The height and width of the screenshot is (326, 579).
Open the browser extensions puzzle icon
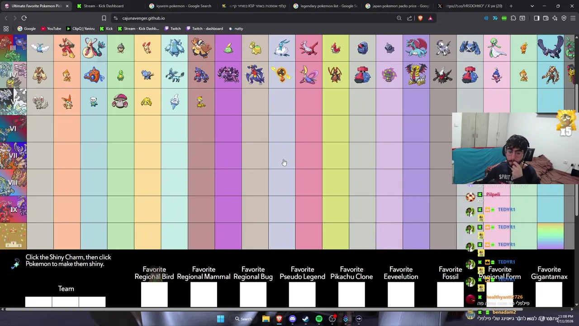513,18
